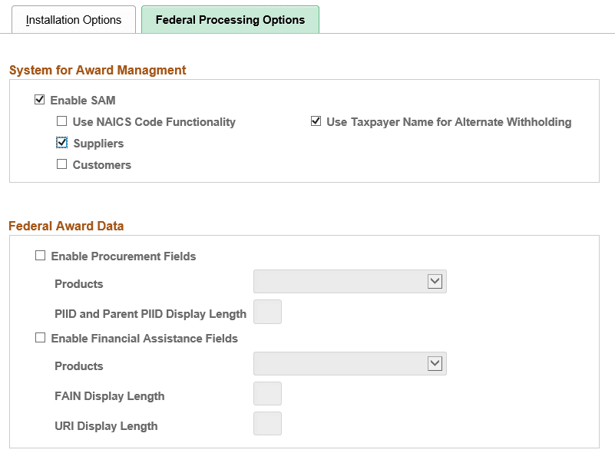Click the Enable SAM label text
The image size is (615, 463).
pyautogui.click(x=81, y=100)
